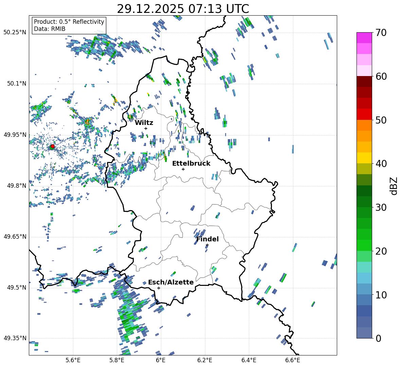Click the dBZ colorbar axis label
This screenshot has width=402, height=367.
coord(394,185)
